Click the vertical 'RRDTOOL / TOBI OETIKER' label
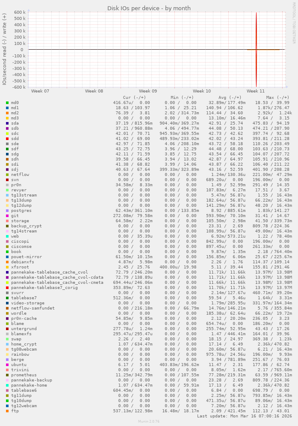The height and width of the screenshot is (426, 298). coord(294,23)
